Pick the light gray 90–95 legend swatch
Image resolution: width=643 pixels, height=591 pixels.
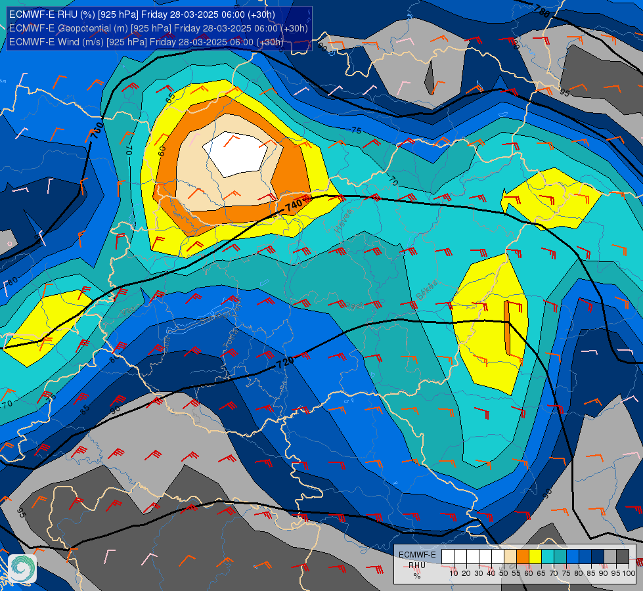[611, 556]
